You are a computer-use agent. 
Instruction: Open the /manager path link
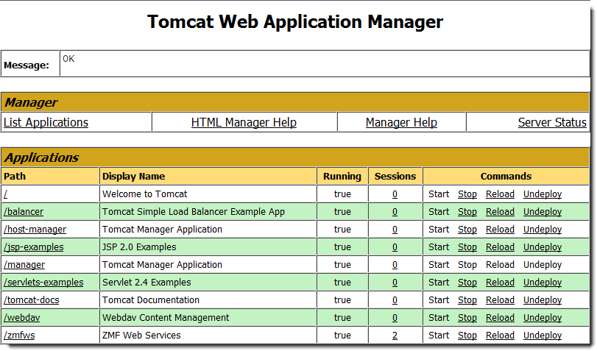coord(24,265)
